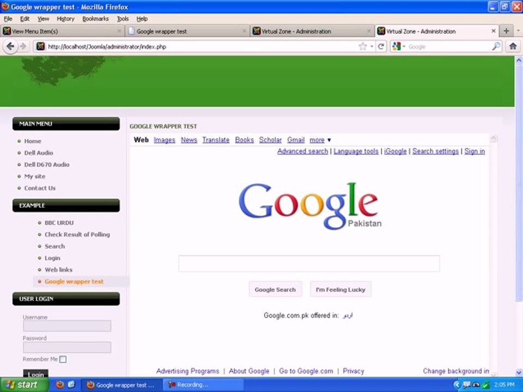Open the Firefox home page icon
This screenshot has height=392, width=523.
pyautogui.click(x=513, y=46)
